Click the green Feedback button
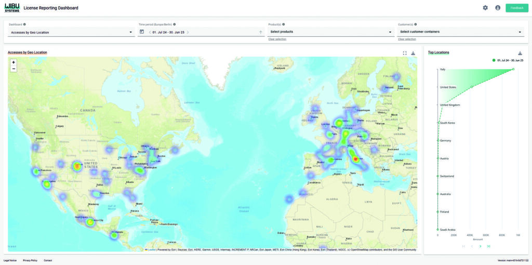This screenshot has width=532, height=265. 516,8
